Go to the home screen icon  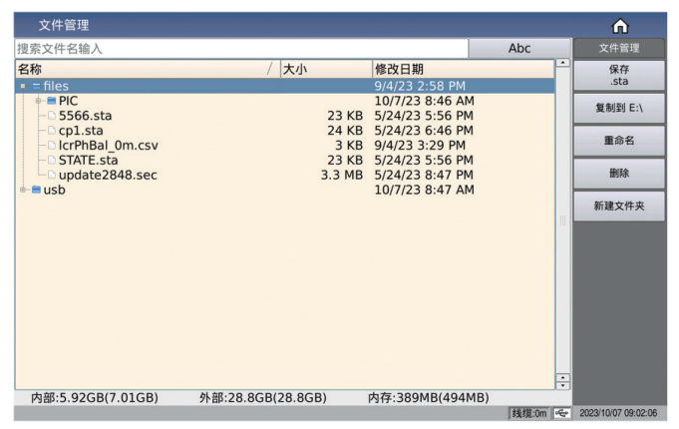(619, 26)
